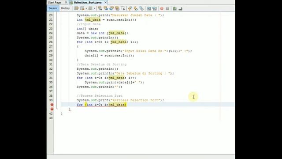Click "data[i] = scan.nextInt();" line
The width and height of the screenshot is (282, 159).
(109, 56)
